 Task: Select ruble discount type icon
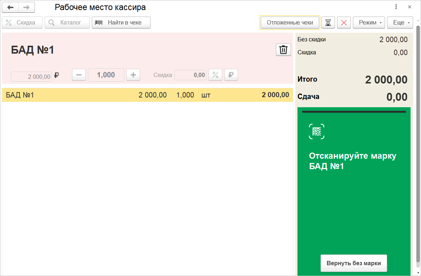231,75
